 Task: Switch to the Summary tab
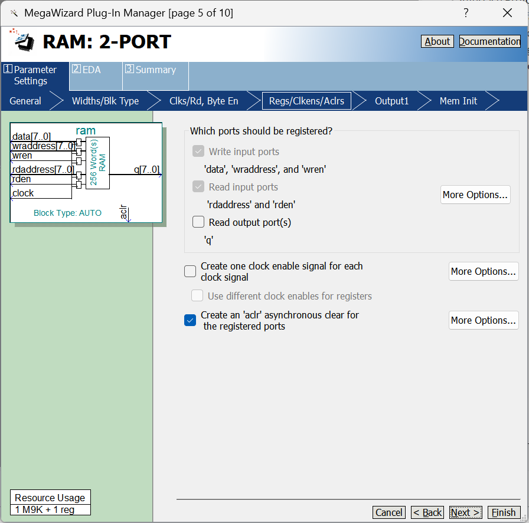(x=155, y=76)
